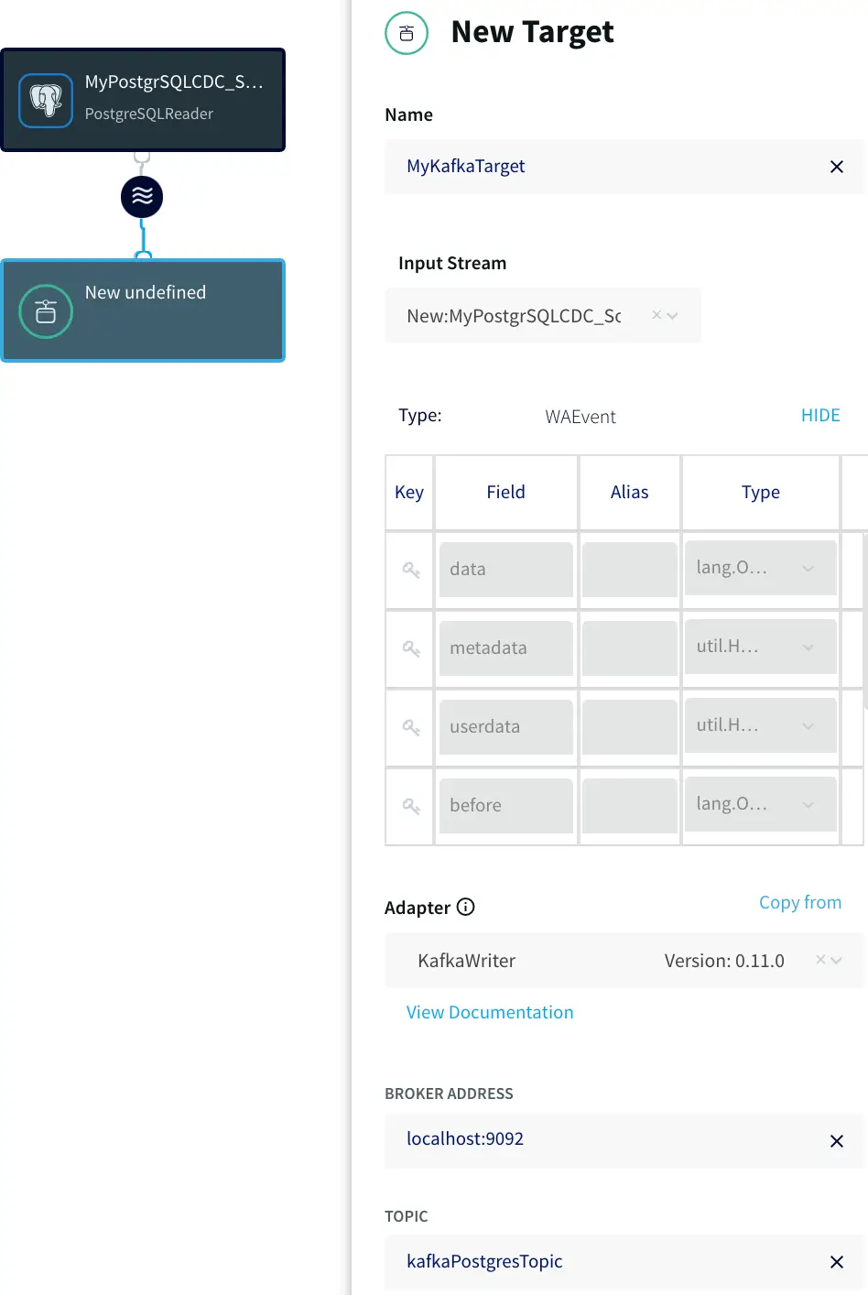Toggle the key icon for before field
Viewport: 868px width, 1295px height.
click(x=411, y=806)
